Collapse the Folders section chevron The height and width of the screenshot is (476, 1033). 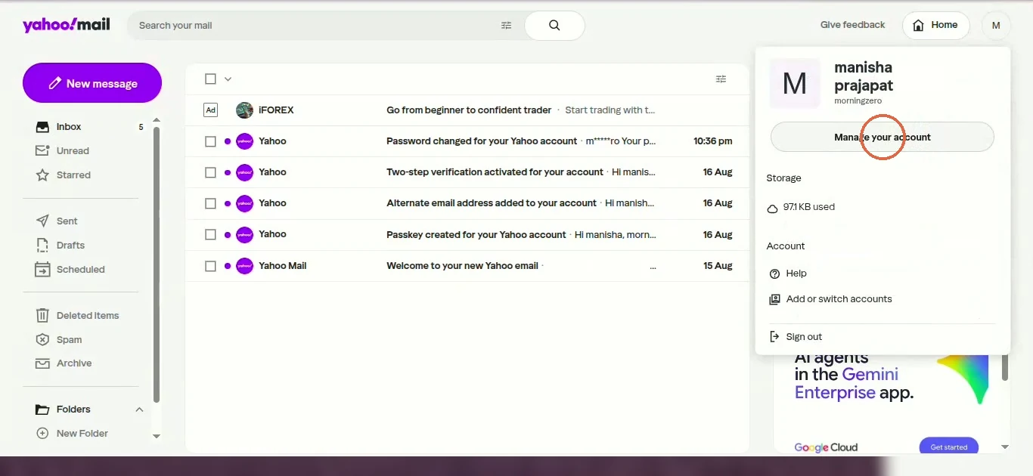coord(139,410)
